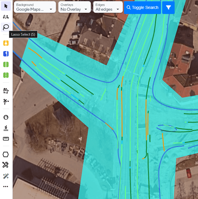Select the stop hand tool
The height and width of the screenshot is (199, 198).
coord(6,117)
